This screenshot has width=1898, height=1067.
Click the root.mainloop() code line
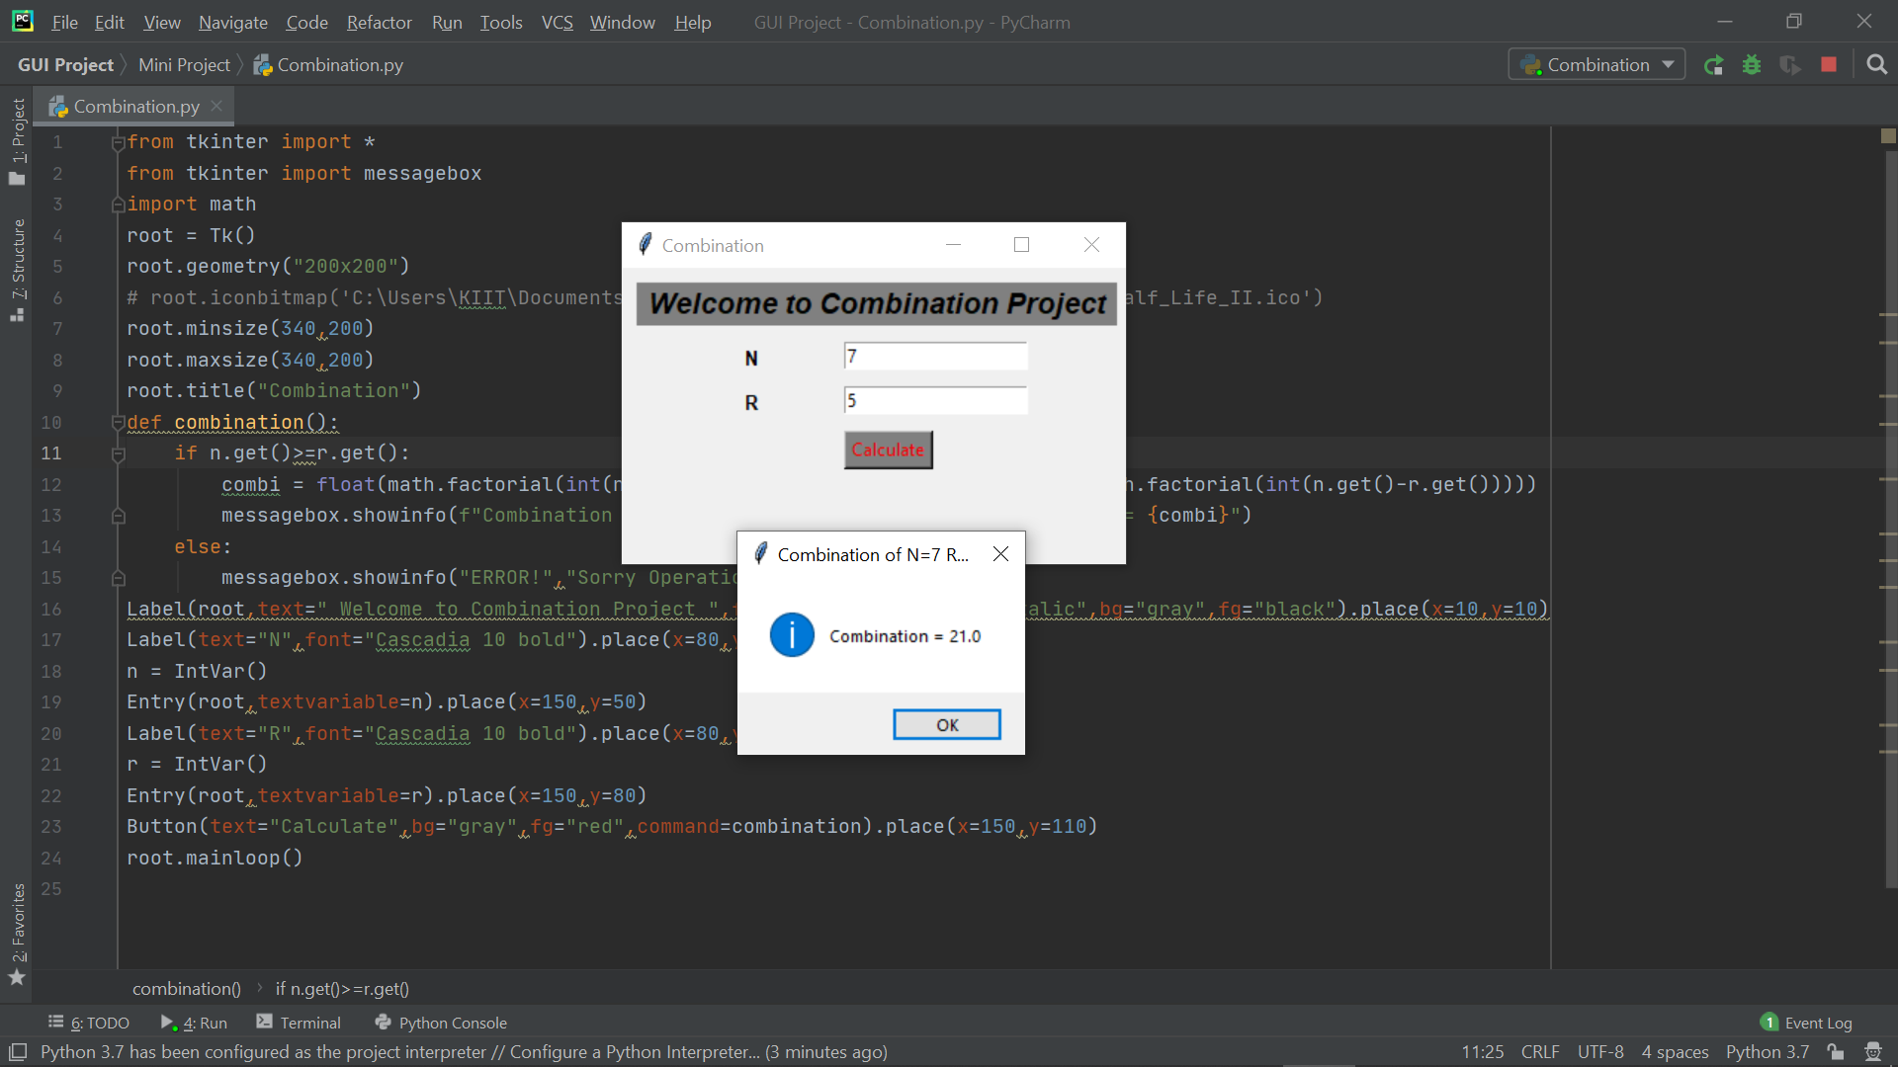[x=215, y=858]
